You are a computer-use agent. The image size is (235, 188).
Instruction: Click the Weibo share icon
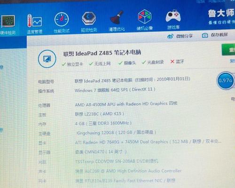click(170, 36)
